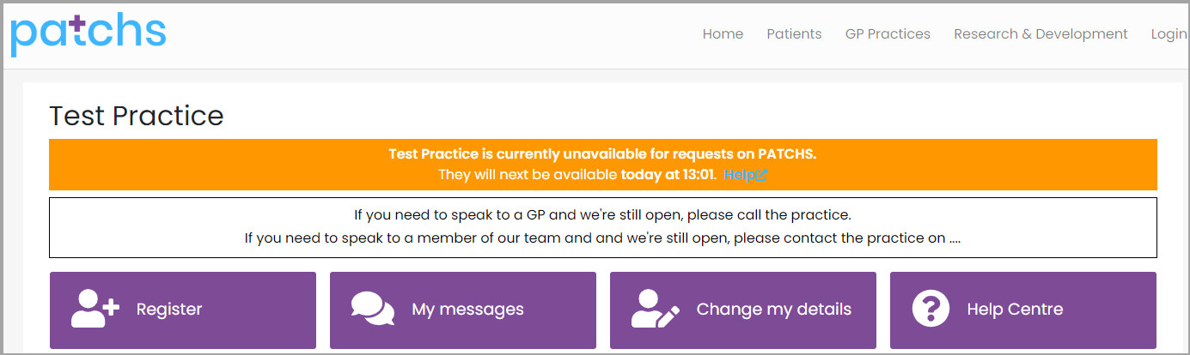
Task: Click the PATCHS logo
Action: click(x=88, y=33)
